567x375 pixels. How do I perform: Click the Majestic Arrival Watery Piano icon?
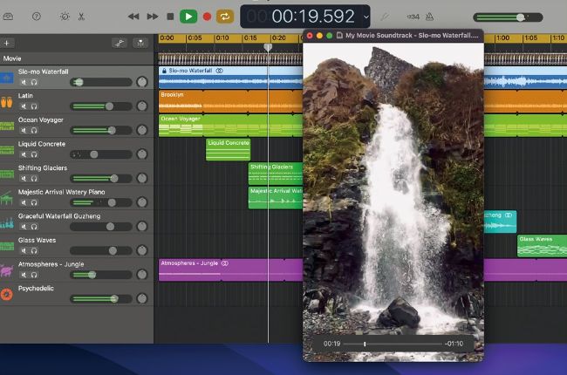pyautogui.click(x=7, y=197)
